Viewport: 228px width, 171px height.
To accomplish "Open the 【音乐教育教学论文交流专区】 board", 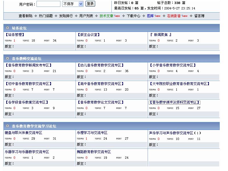I will (101, 102).
